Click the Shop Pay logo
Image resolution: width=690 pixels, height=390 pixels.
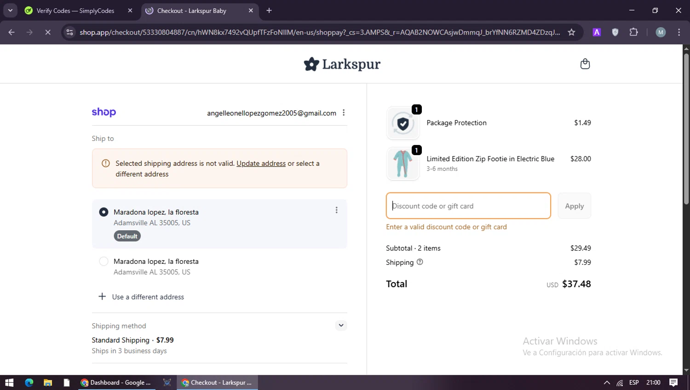pos(104,112)
